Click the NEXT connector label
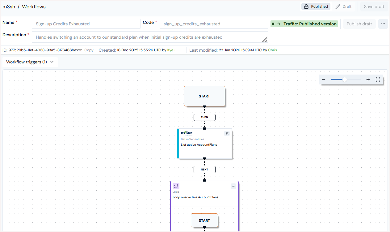Image resolution: width=390 pixels, height=232 pixels. pyautogui.click(x=204, y=170)
